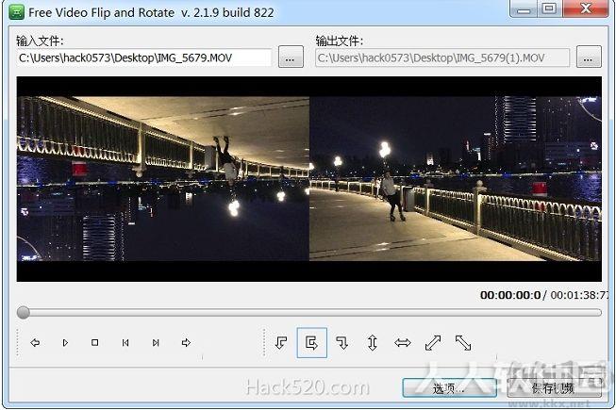Click the 输出文件 label
Viewport: 616px width, 410px height.
(x=339, y=41)
